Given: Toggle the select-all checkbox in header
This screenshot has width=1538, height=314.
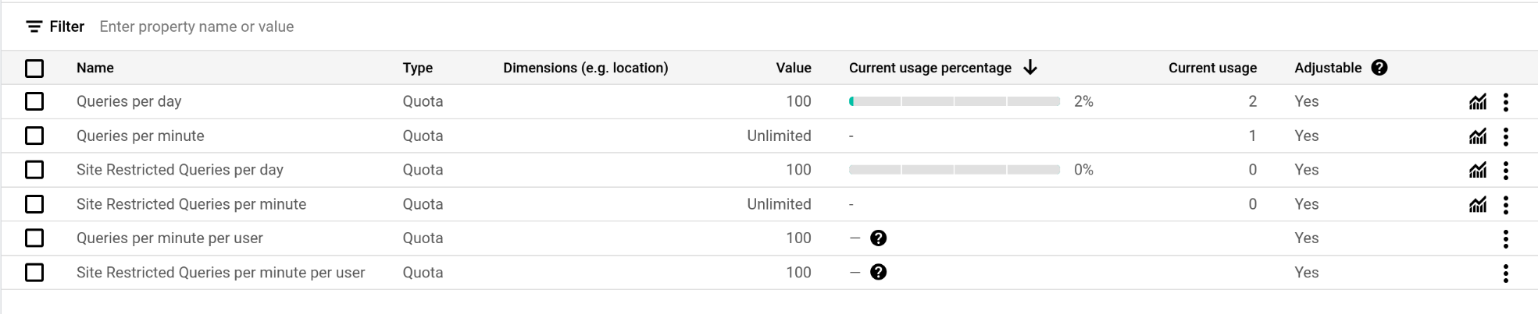Looking at the screenshot, I should 34,69.
